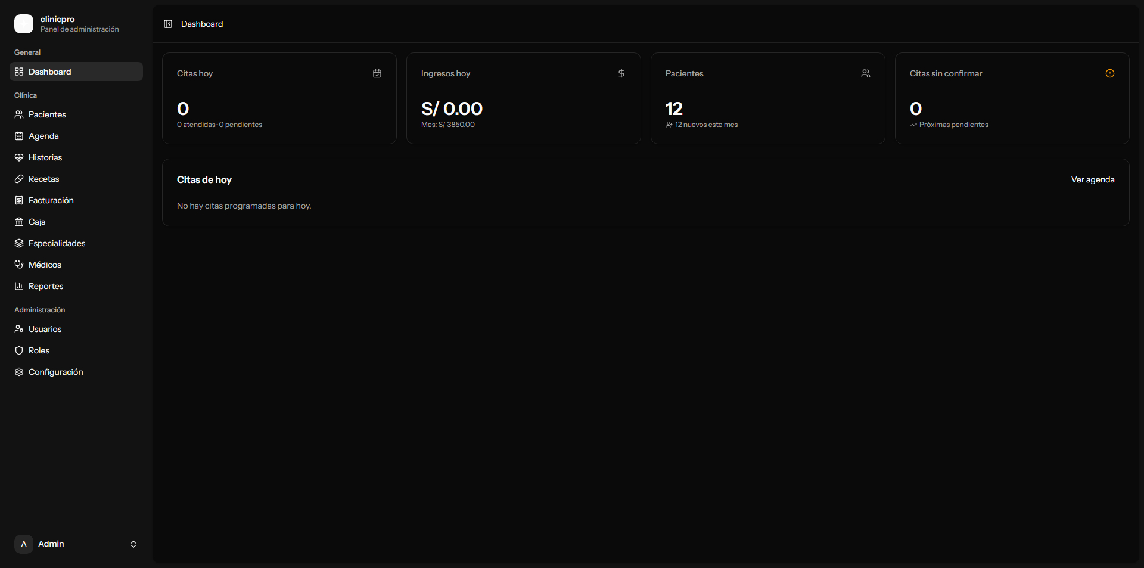
Task: Open Facturación menu item
Action: click(x=76, y=200)
